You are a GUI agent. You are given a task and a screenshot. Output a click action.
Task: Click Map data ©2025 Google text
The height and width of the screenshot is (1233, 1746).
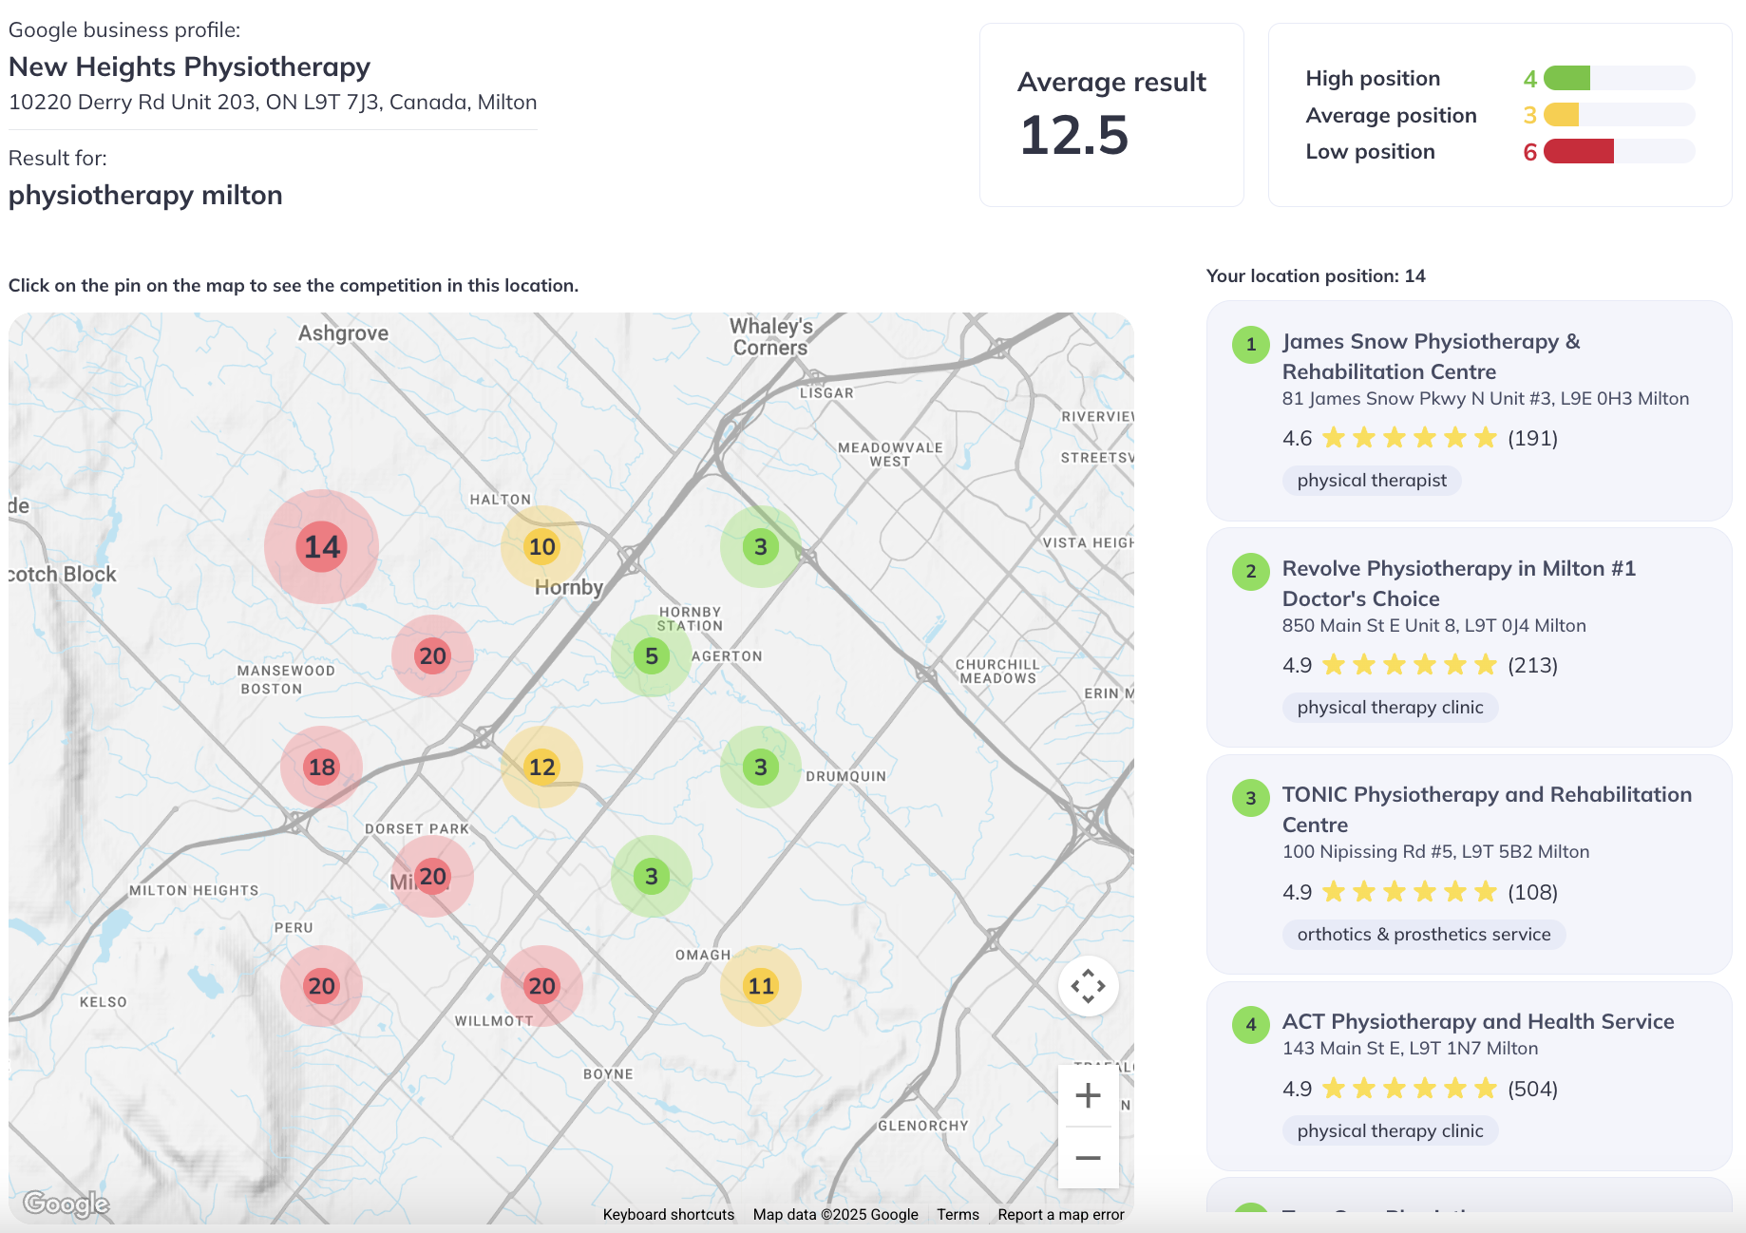click(x=836, y=1214)
